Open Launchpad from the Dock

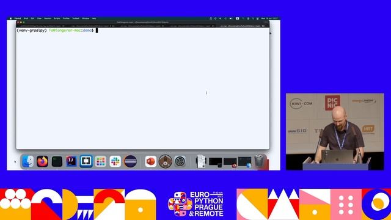(100, 161)
